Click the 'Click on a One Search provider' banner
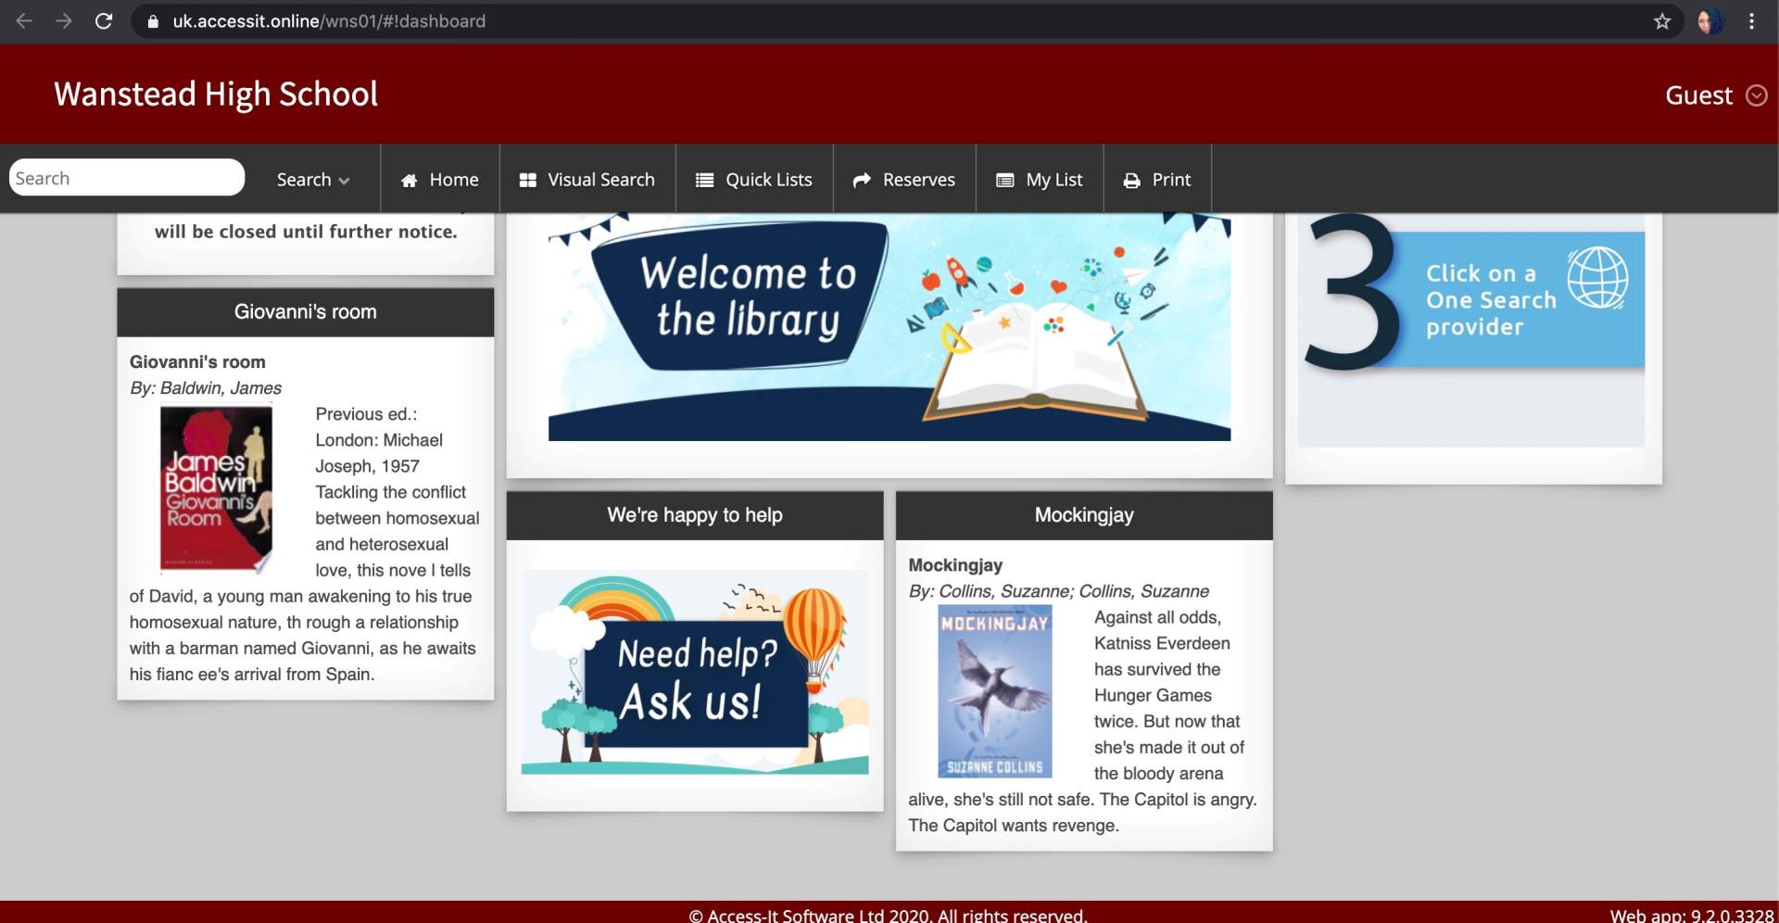 click(1473, 298)
